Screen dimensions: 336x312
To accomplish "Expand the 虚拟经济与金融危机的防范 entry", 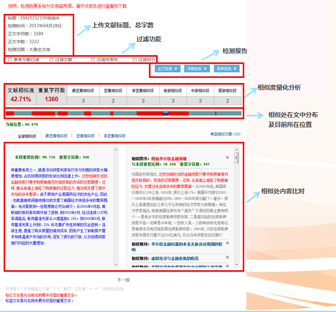I will tap(228, 256).
